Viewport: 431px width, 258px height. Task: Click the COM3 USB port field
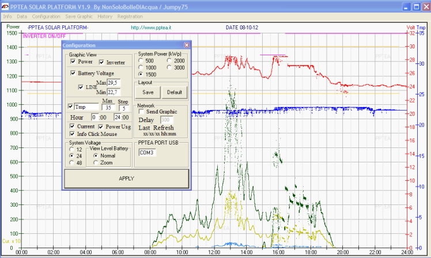coord(148,153)
